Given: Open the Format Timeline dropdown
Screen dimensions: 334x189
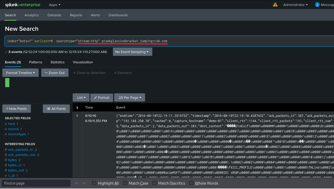Looking at the screenshot, I should point(21,73).
